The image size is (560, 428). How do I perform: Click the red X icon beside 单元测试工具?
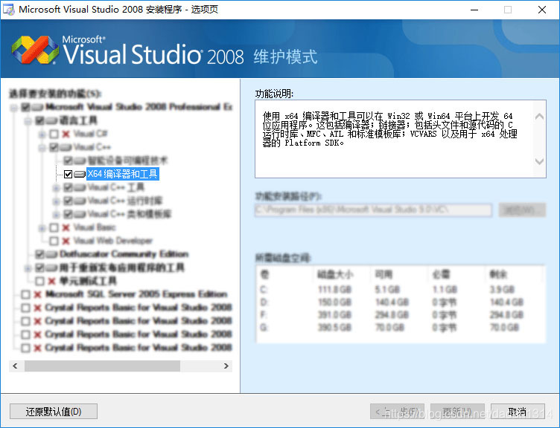[x=51, y=281]
